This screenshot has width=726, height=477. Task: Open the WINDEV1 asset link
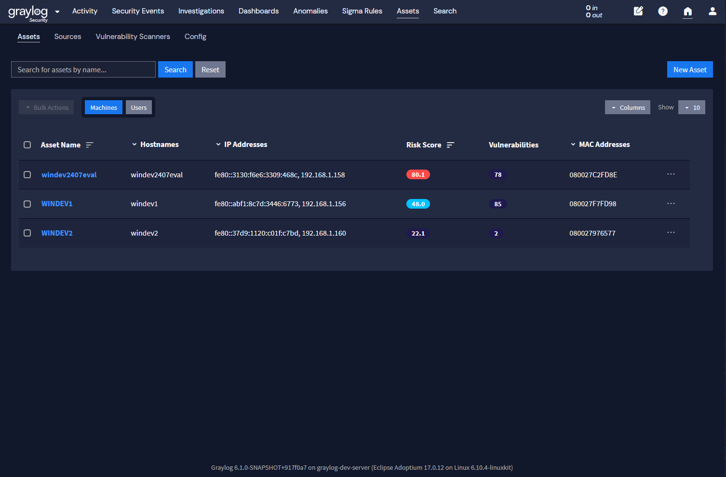(x=57, y=204)
